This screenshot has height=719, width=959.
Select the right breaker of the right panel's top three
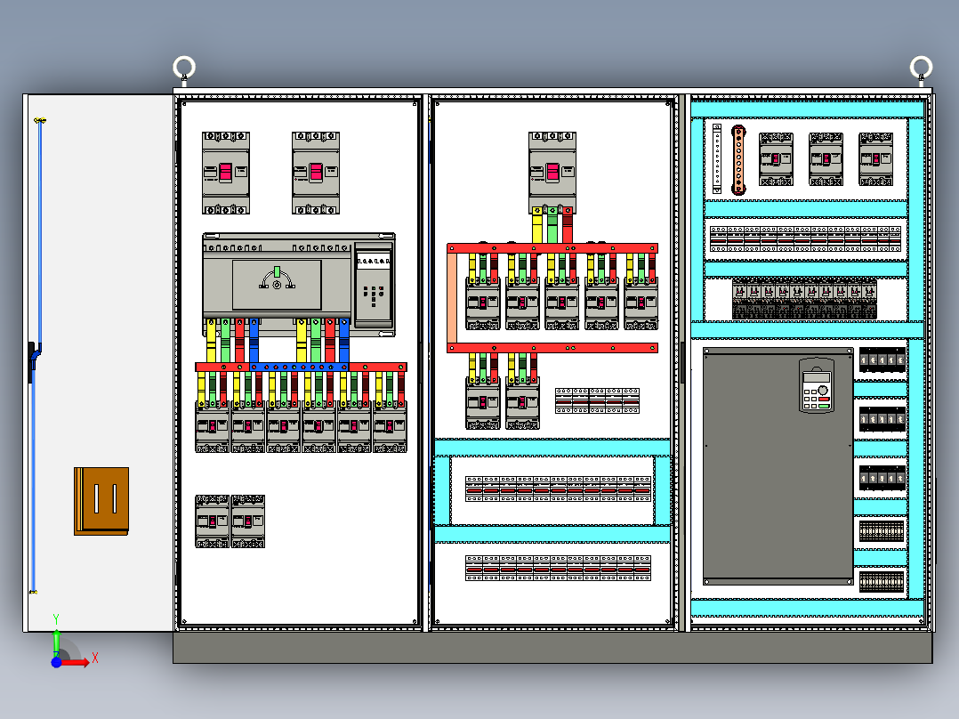875,159
